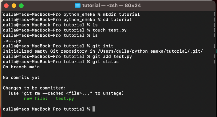Click the 'No commits yet' output line
217x117 pixels.
tap(21, 78)
